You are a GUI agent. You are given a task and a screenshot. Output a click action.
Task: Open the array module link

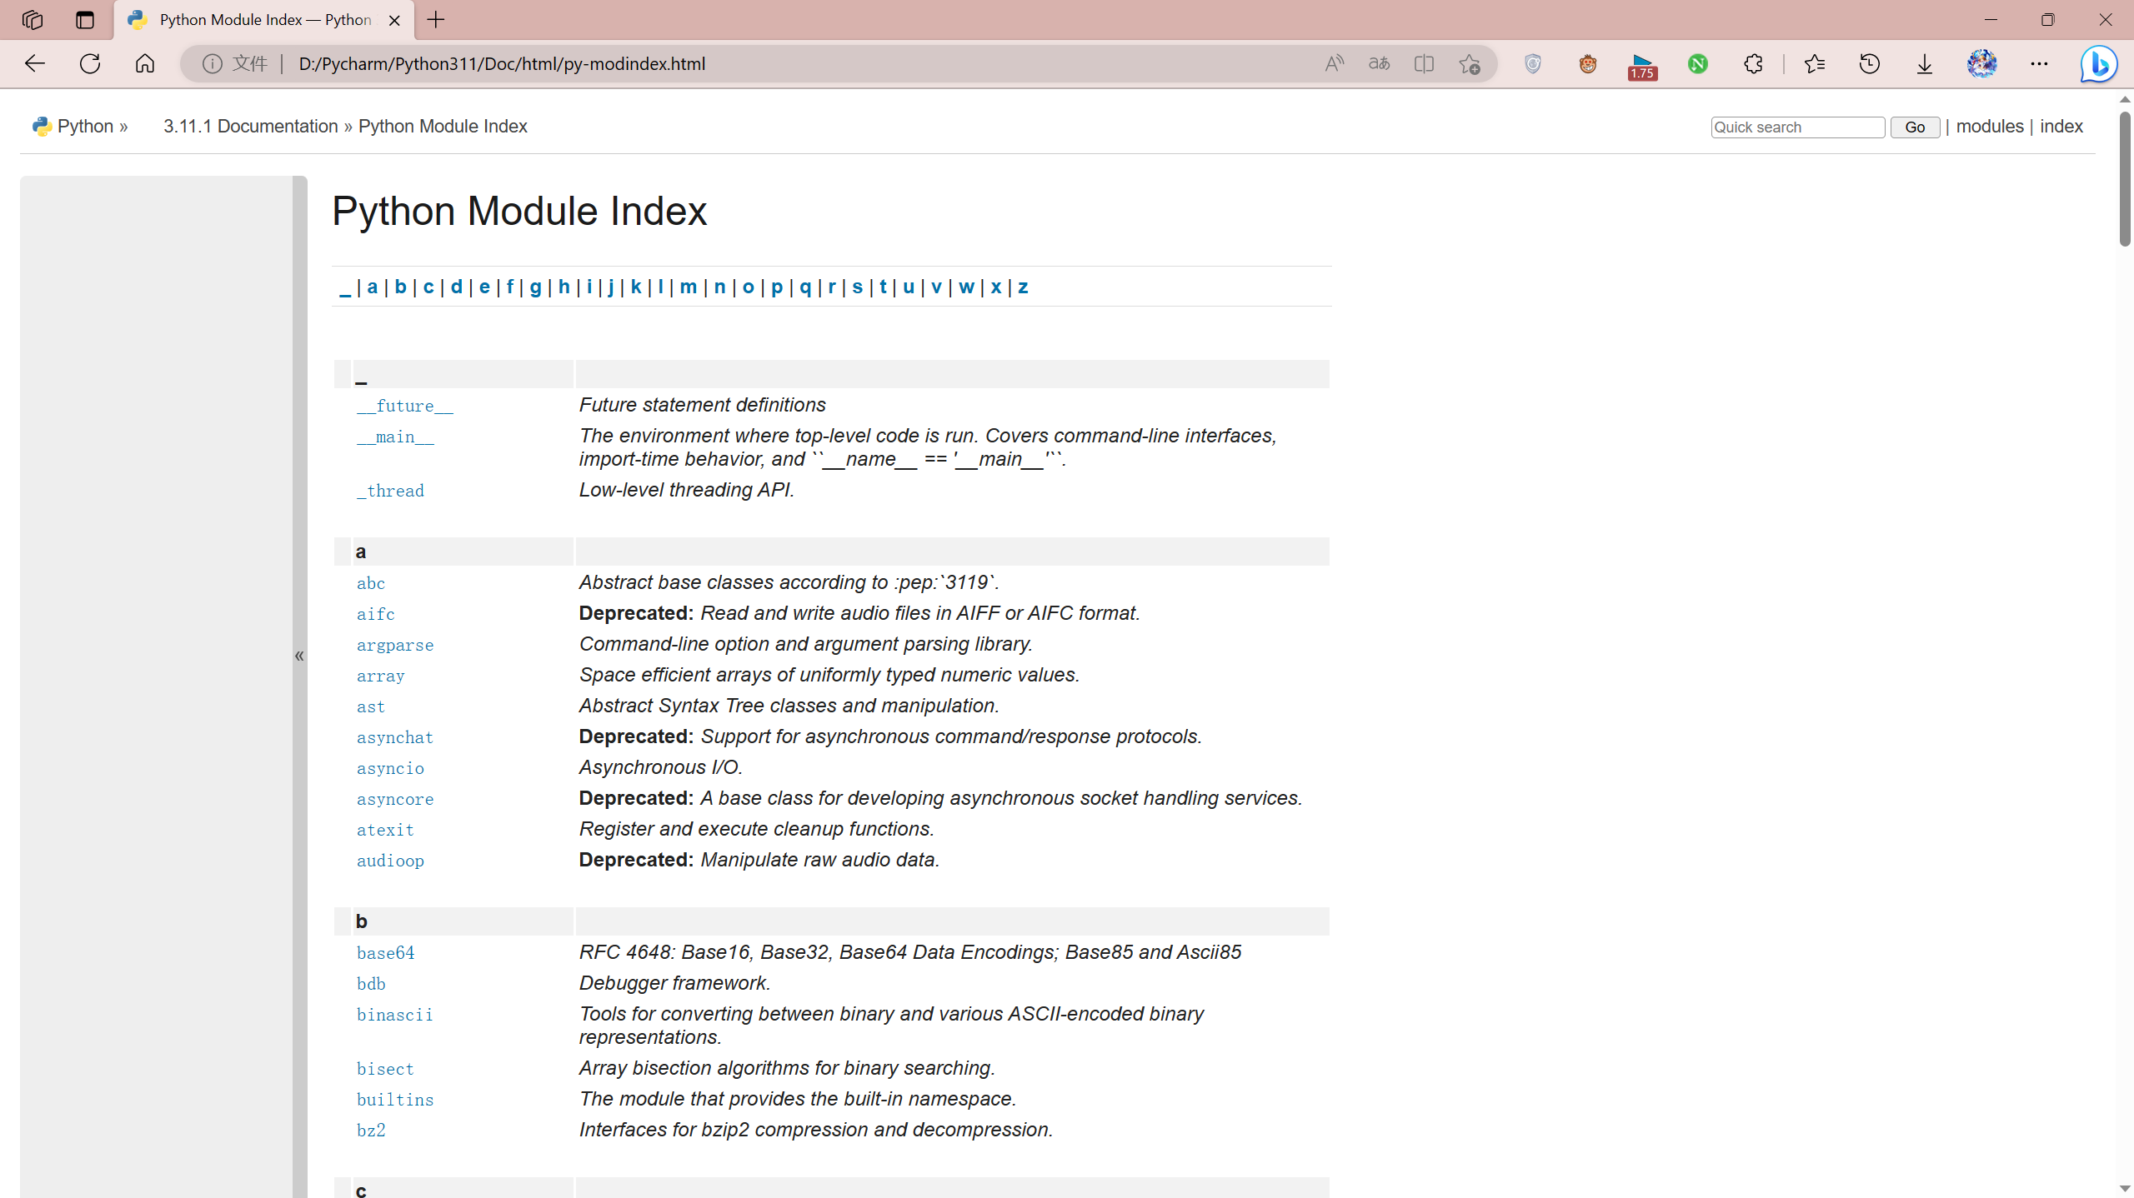[x=381, y=676]
